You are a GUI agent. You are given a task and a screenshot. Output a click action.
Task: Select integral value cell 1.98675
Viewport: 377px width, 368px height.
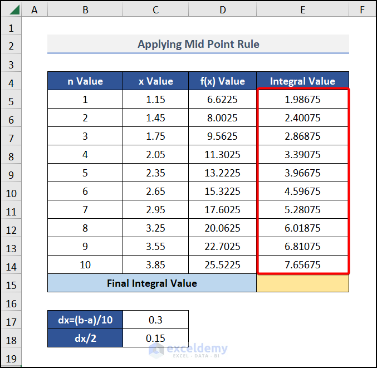pos(302,100)
